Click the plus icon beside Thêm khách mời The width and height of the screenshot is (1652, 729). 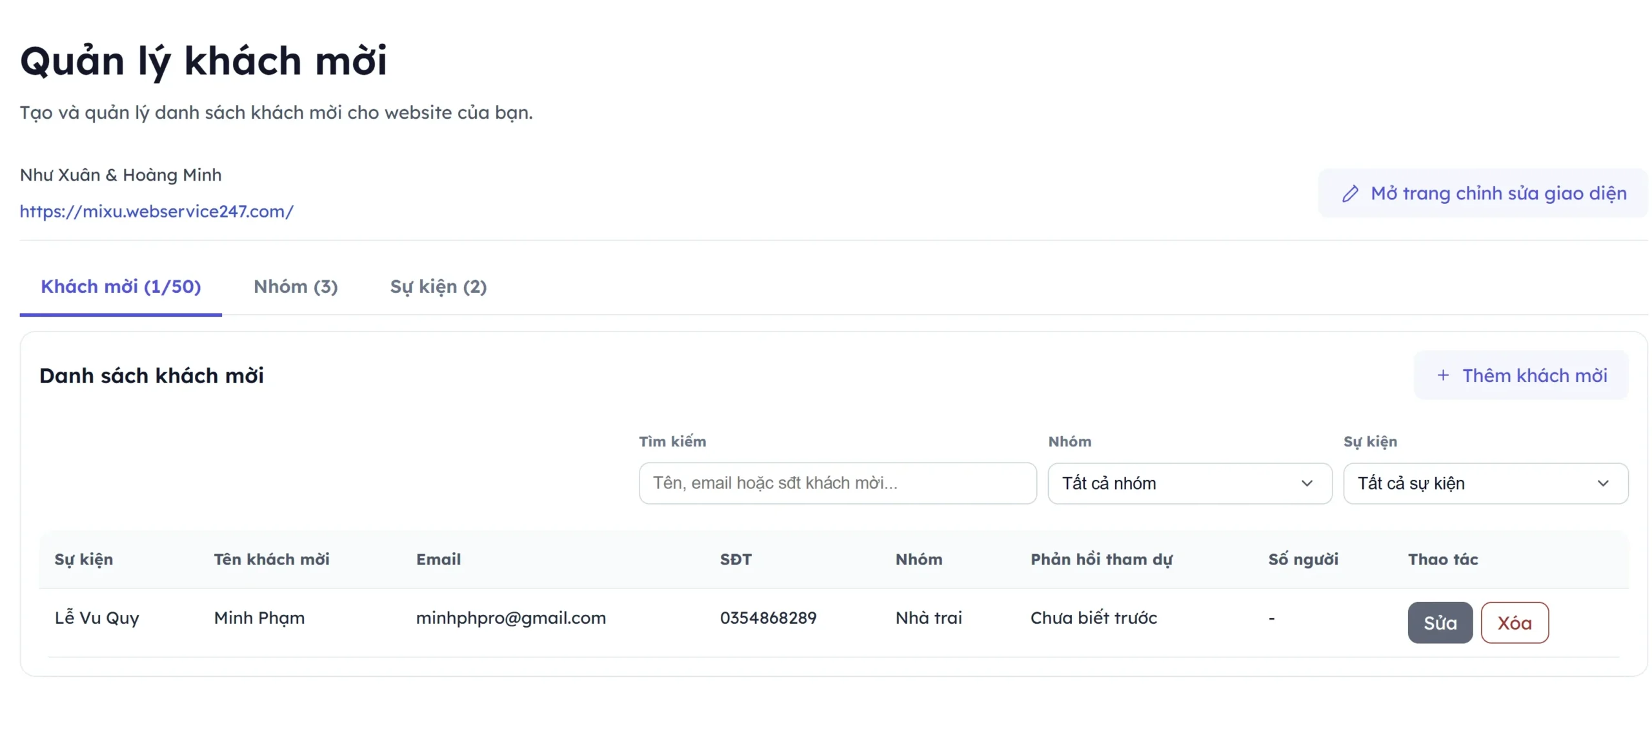[1443, 375]
